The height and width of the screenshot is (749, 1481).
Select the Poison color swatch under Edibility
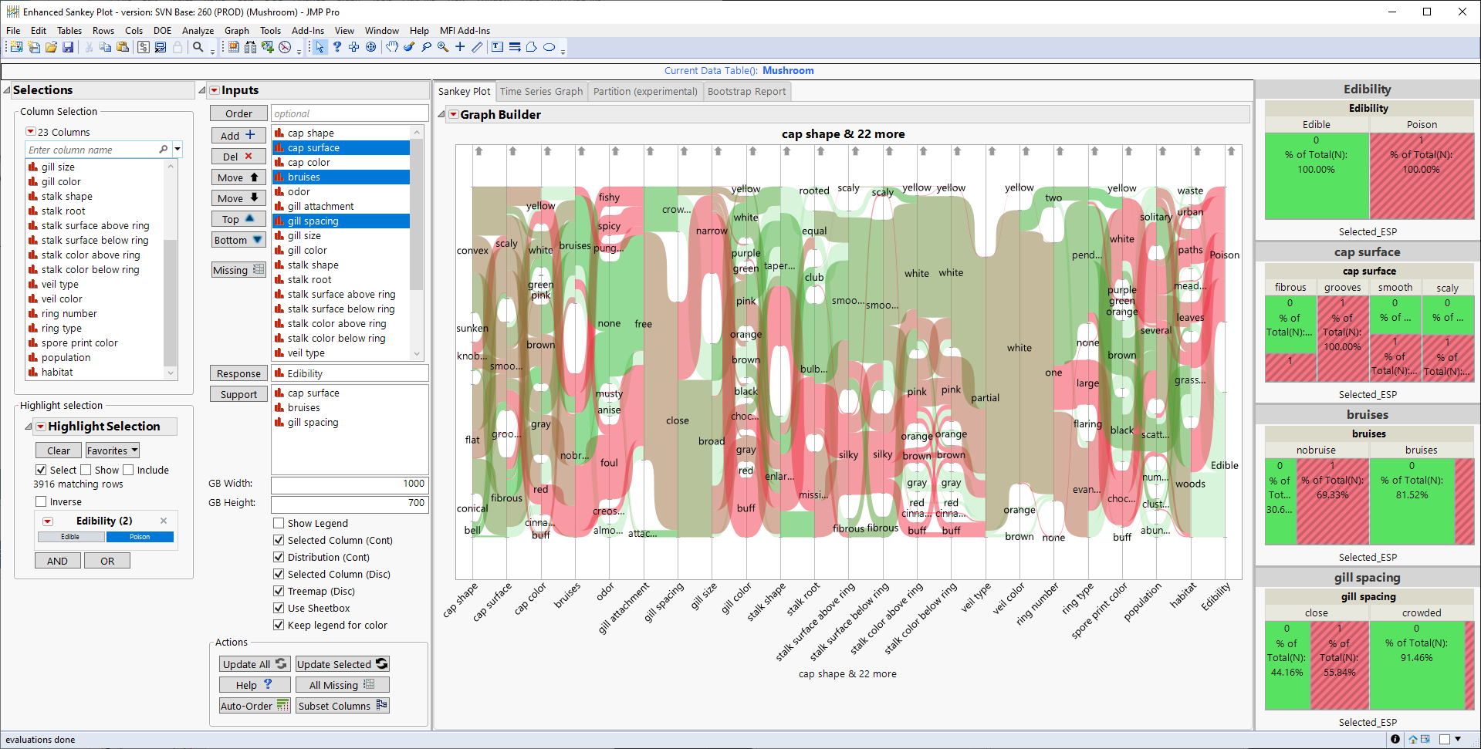(x=140, y=536)
